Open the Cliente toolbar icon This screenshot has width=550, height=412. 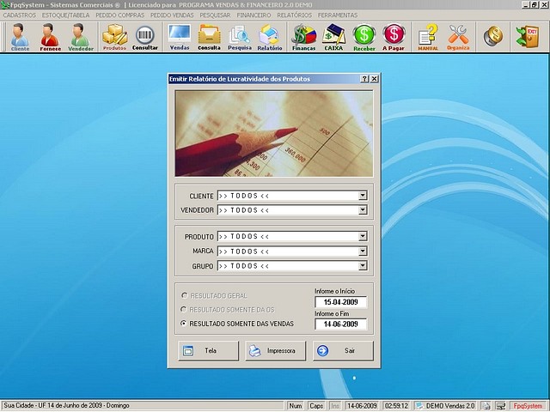click(20, 37)
